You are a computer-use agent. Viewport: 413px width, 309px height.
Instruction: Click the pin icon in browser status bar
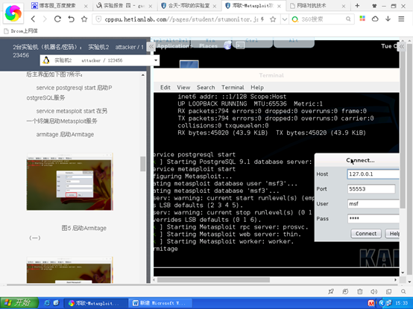(x=331, y=291)
